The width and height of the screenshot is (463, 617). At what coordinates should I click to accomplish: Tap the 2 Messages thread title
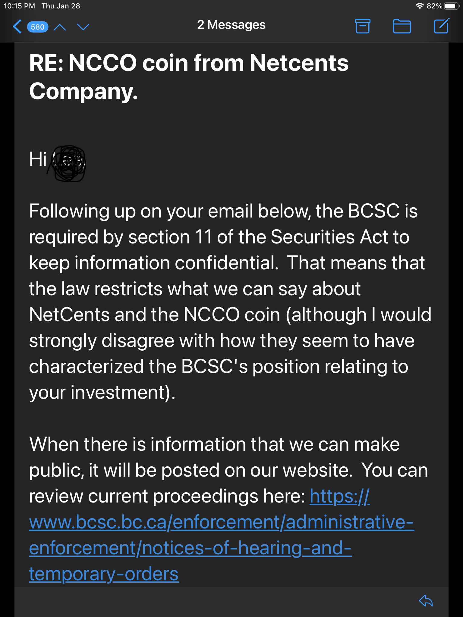(231, 25)
